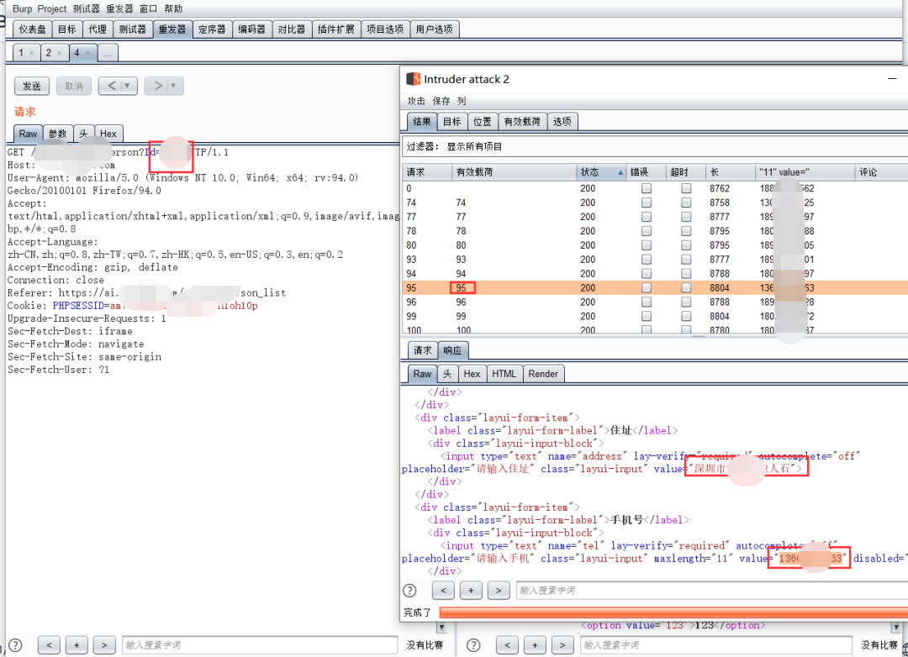
Task: Switch to Intruder 位置 tab
Action: point(483,122)
